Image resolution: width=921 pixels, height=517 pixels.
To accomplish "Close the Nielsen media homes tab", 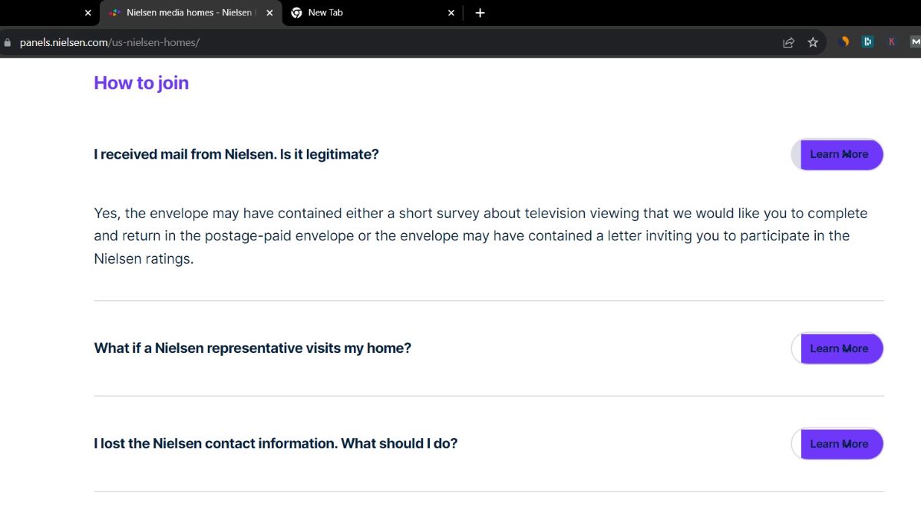I will click(269, 13).
